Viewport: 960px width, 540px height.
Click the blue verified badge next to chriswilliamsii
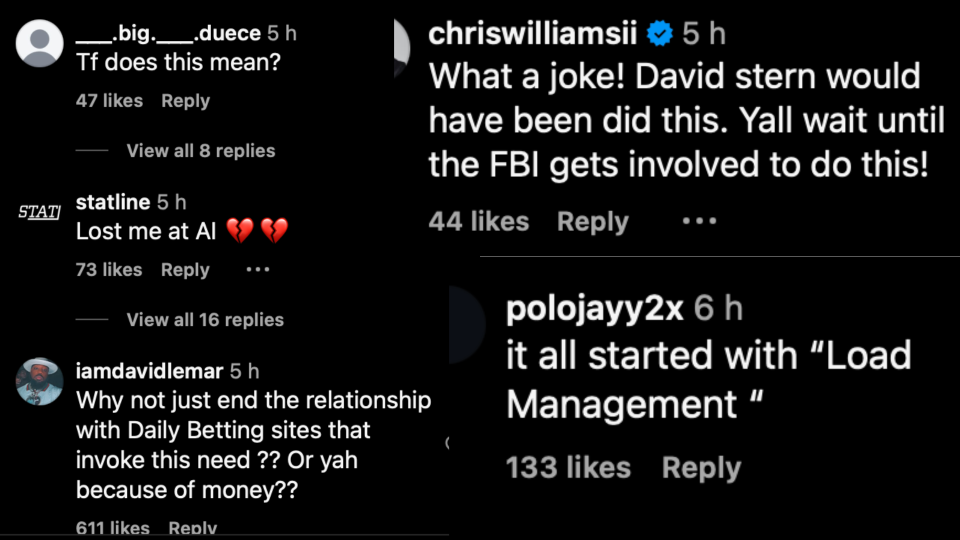pyautogui.click(x=659, y=33)
